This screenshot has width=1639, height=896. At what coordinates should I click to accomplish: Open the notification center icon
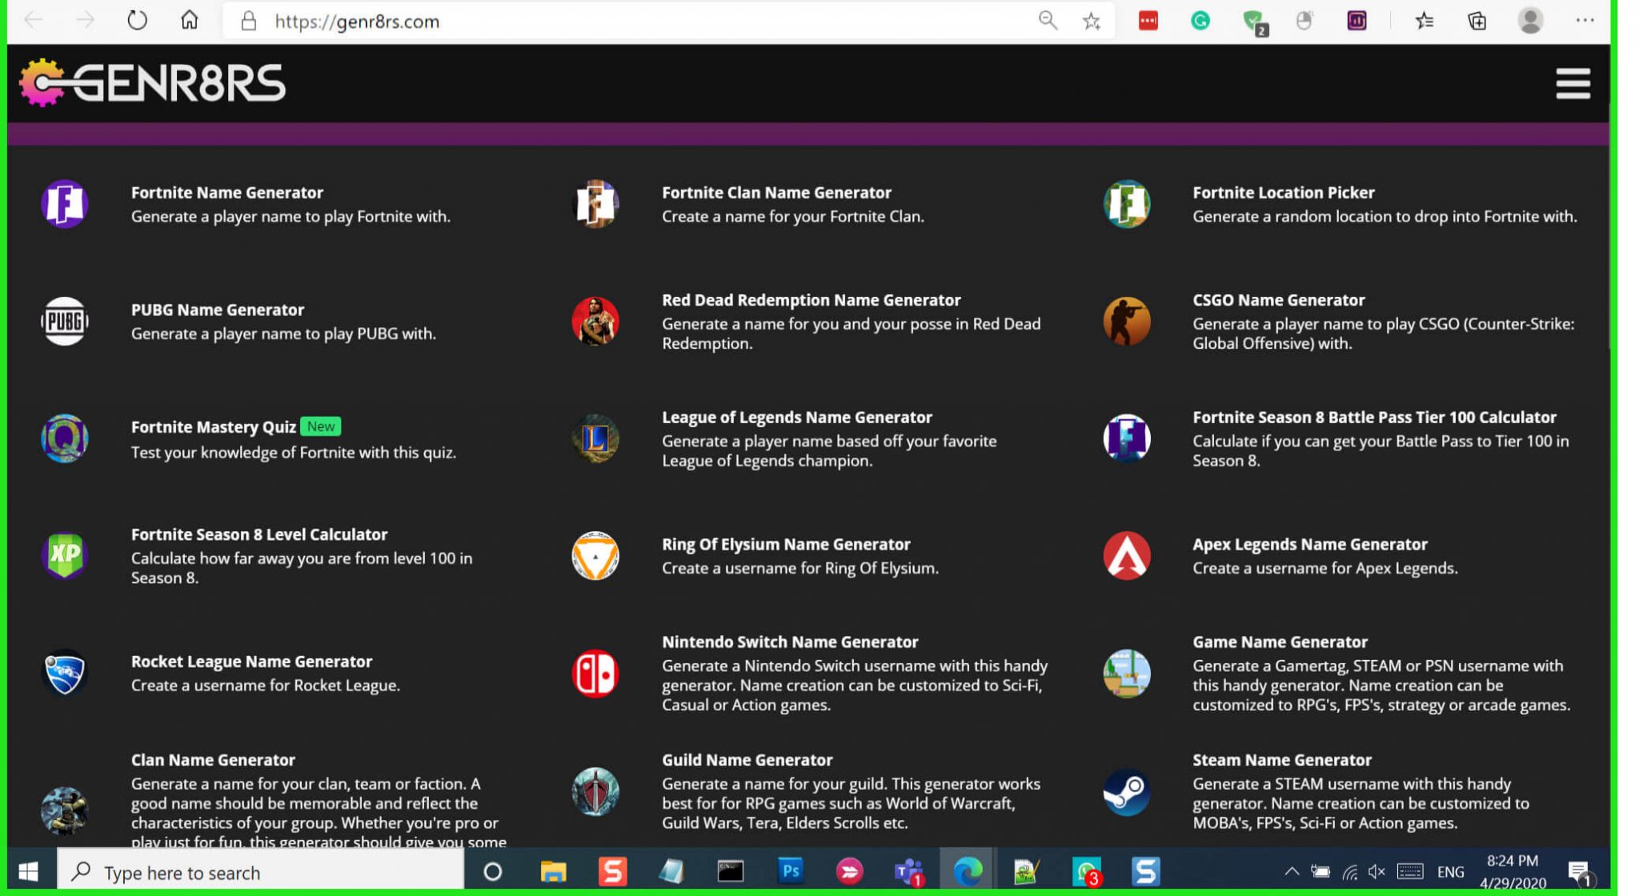(x=1580, y=872)
